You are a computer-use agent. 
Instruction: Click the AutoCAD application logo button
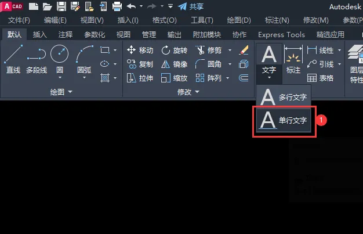(12, 6)
